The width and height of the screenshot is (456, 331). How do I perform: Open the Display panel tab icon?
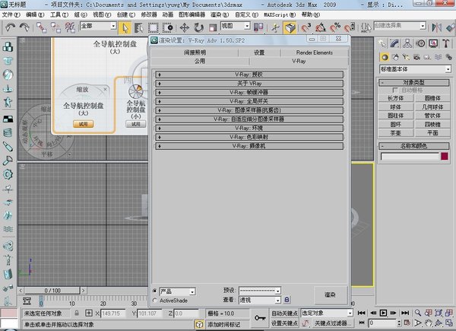pyautogui.click(x=433, y=43)
